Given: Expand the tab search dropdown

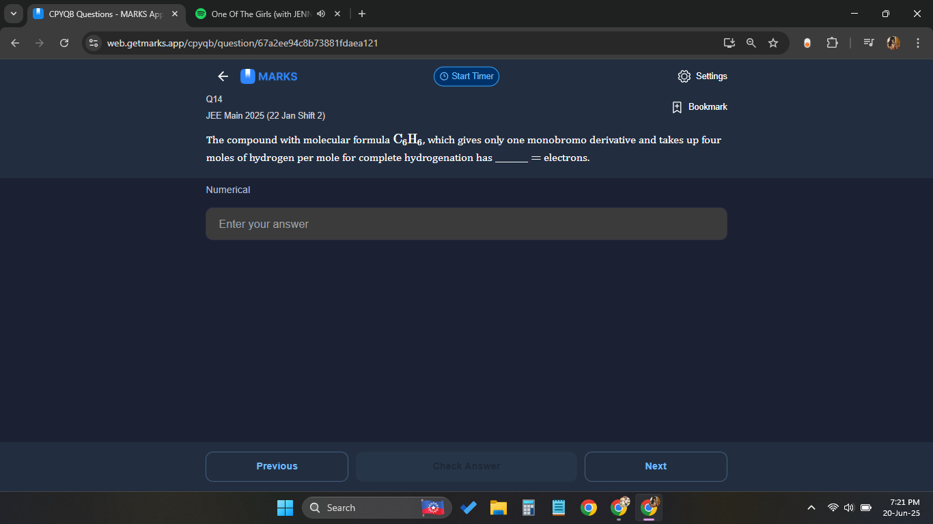Looking at the screenshot, I should 13,14.
